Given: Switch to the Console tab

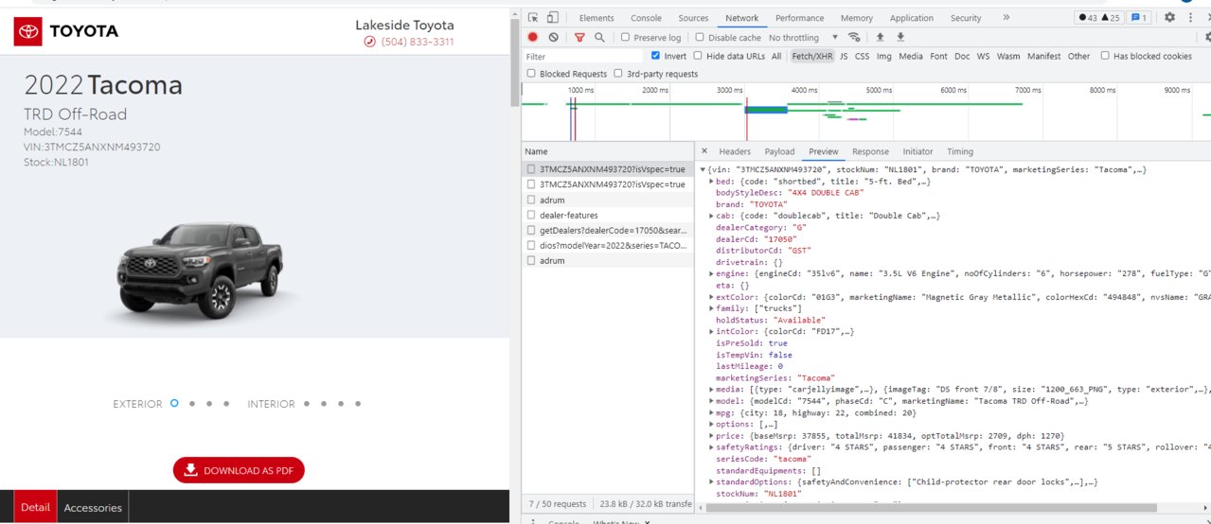Looking at the screenshot, I should (x=647, y=18).
